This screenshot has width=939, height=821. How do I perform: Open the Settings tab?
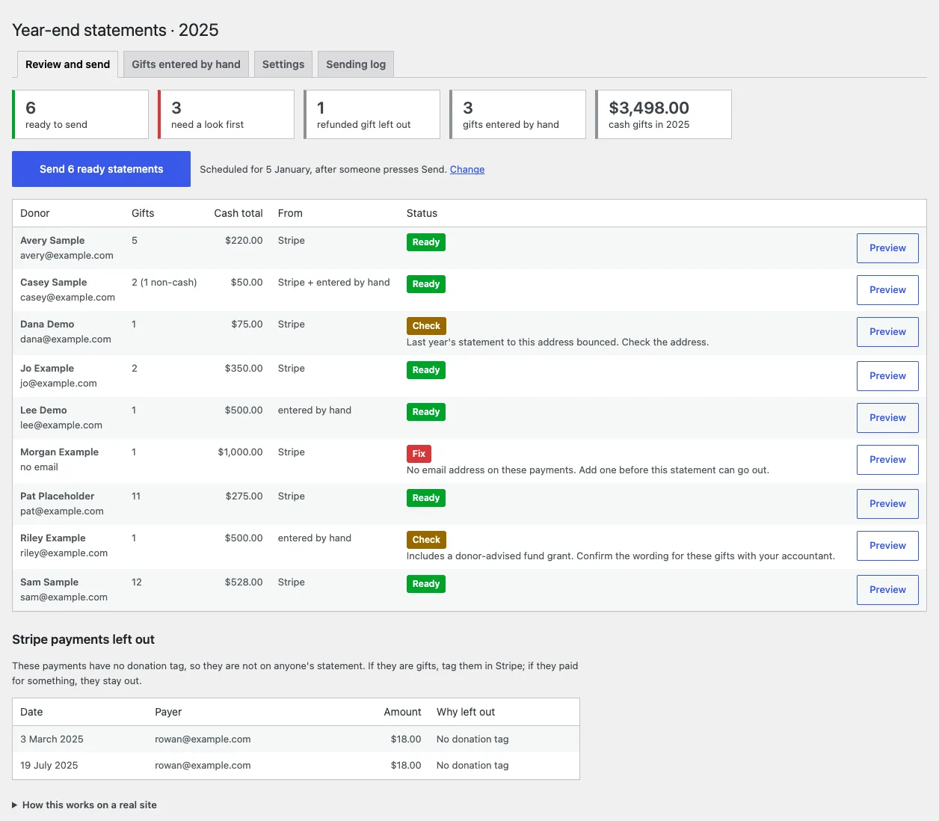click(283, 64)
